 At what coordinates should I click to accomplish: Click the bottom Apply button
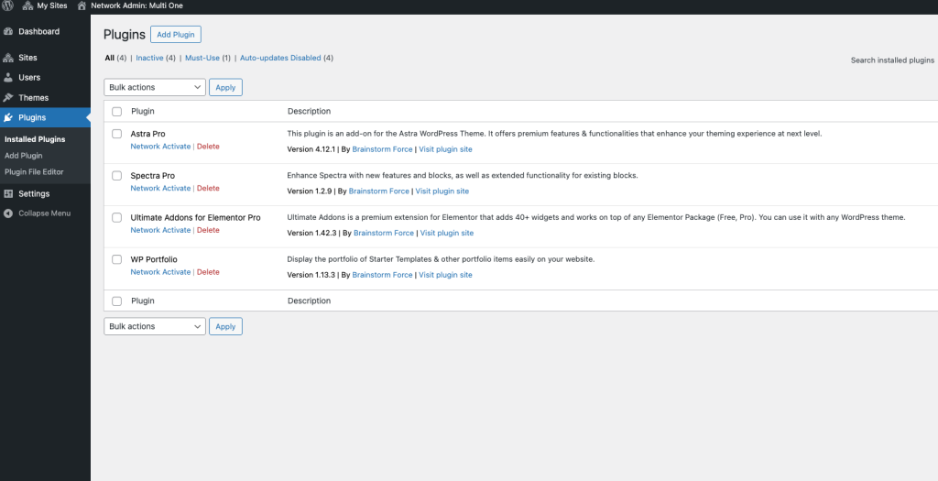(x=225, y=327)
